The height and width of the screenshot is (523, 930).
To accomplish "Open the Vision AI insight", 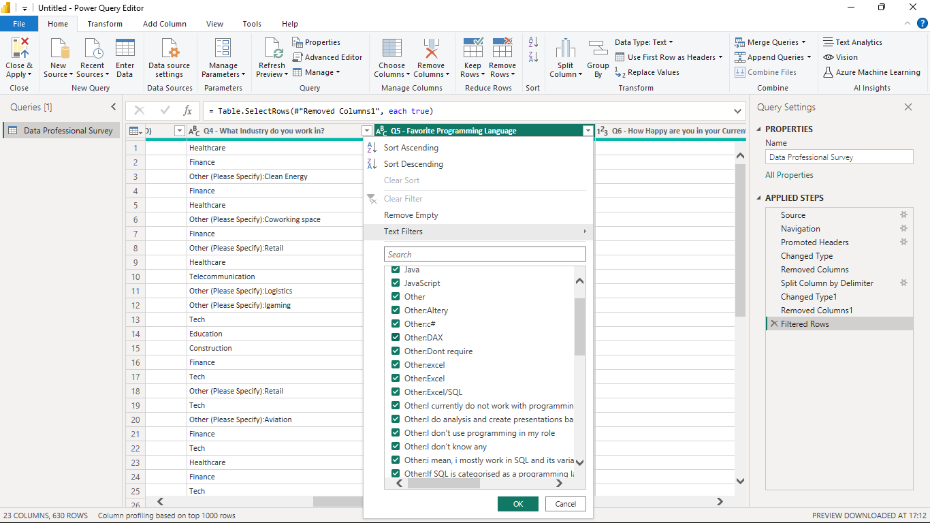I will (840, 57).
